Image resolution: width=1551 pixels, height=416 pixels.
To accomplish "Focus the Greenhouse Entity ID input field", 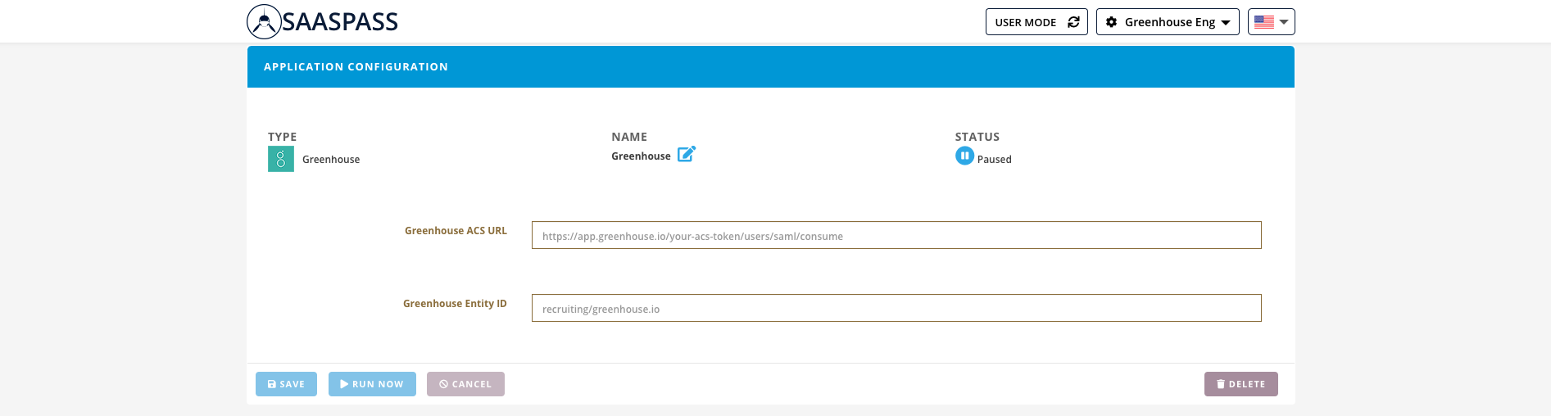I will 896,309.
